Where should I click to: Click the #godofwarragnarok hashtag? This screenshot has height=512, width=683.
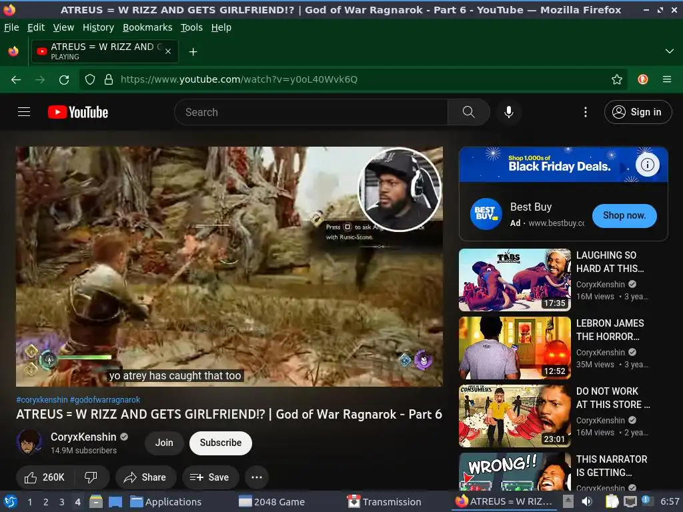105,400
